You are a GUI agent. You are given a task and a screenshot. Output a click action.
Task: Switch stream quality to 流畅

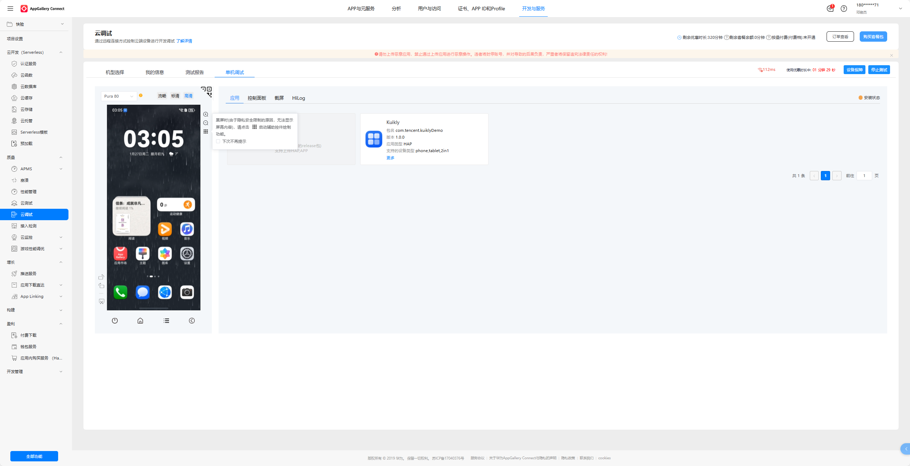(162, 96)
